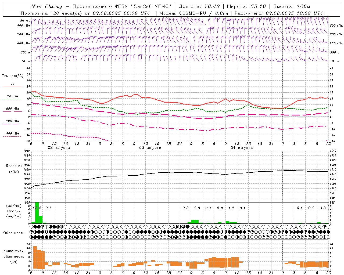The height and width of the screenshot is (275, 344).
Task: Click the tallest green precipitation bar
Action: point(37,213)
